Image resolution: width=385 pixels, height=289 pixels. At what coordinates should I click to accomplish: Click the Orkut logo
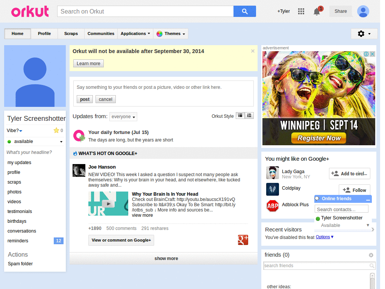(x=30, y=12)
